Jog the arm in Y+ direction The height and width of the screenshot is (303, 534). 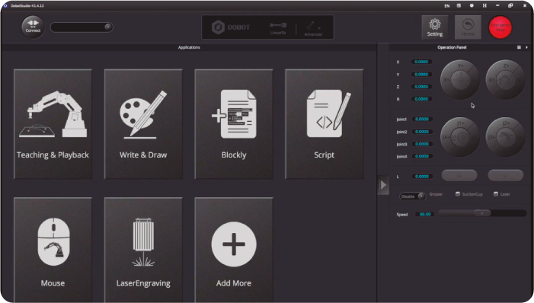[460, 66]
